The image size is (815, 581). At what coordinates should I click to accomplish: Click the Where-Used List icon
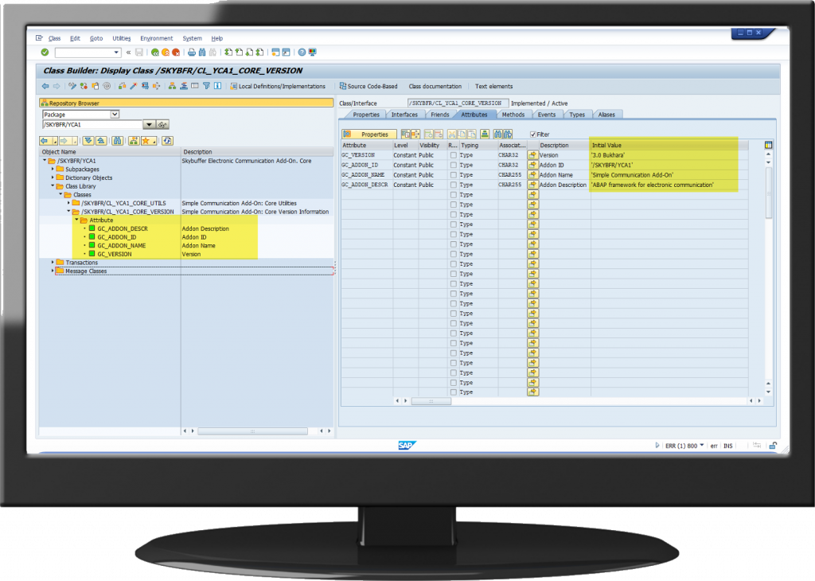[156, 86]
